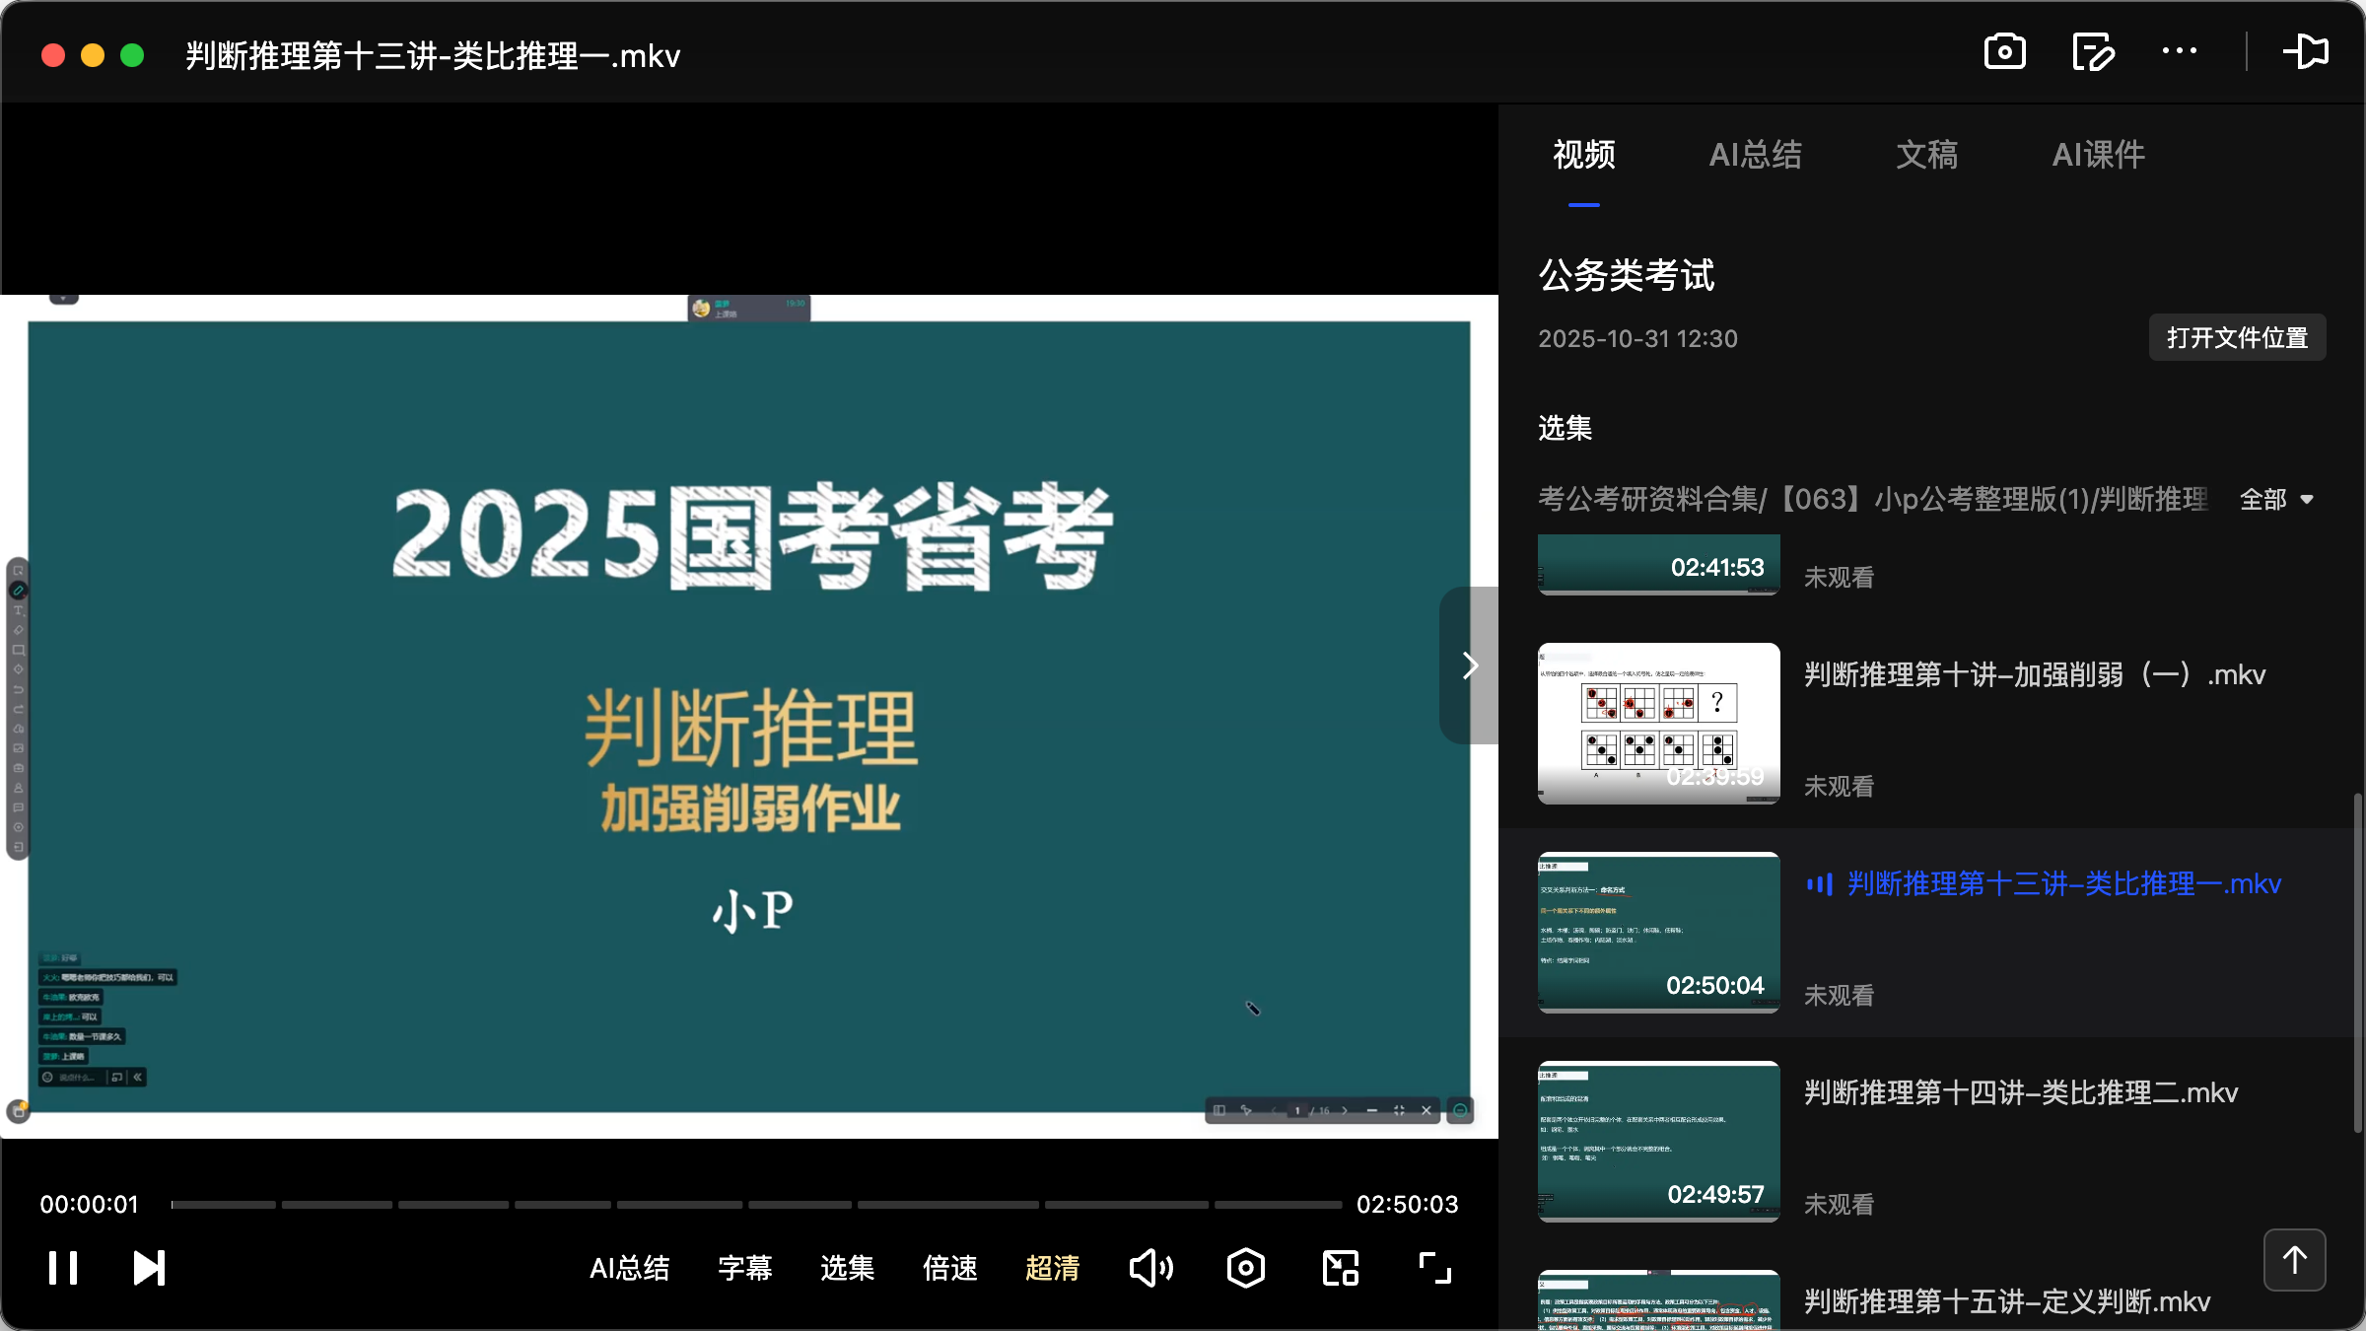Image resolution: width=2366 pixels, height=1331 pixels.
Task: Open player settings via the gear icon
Action: [x=1245, y=1268]
